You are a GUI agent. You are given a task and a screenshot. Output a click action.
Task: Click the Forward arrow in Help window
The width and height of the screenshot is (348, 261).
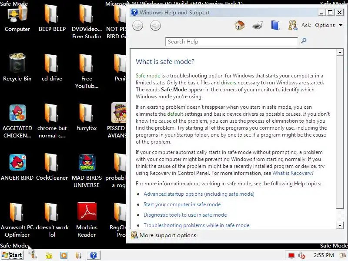(155, 26)
